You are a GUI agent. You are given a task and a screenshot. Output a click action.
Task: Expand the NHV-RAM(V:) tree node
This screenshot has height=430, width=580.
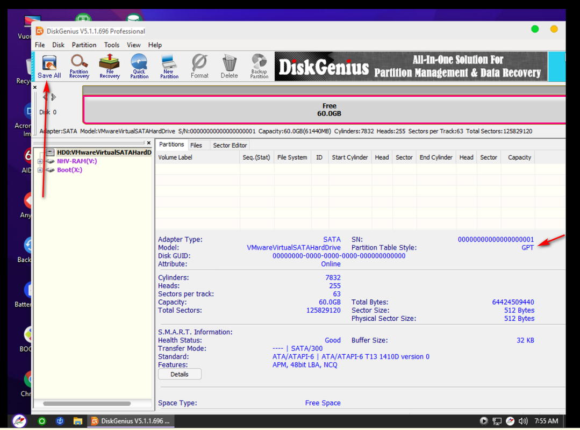[40, 161]
